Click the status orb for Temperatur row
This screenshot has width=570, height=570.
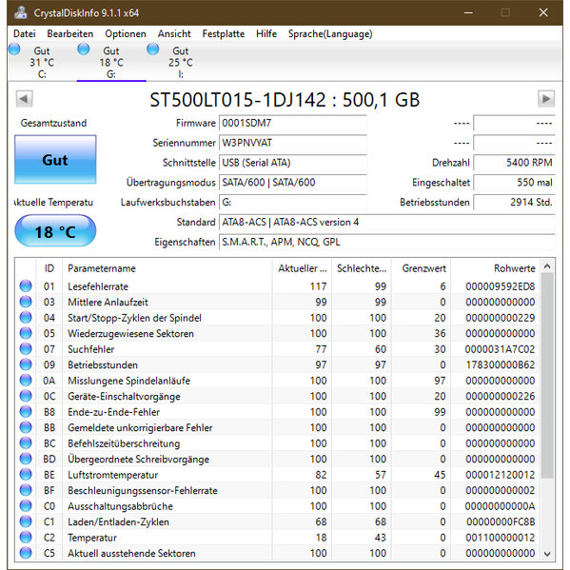[x=26, y=538]
